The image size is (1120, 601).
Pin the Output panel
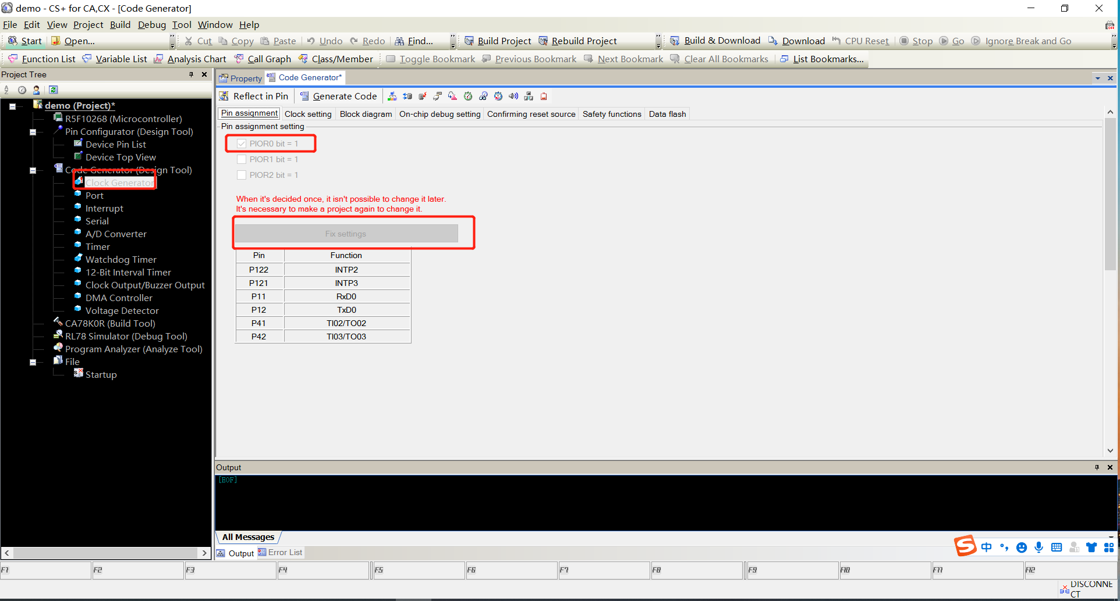click(x=1097, y=467)
